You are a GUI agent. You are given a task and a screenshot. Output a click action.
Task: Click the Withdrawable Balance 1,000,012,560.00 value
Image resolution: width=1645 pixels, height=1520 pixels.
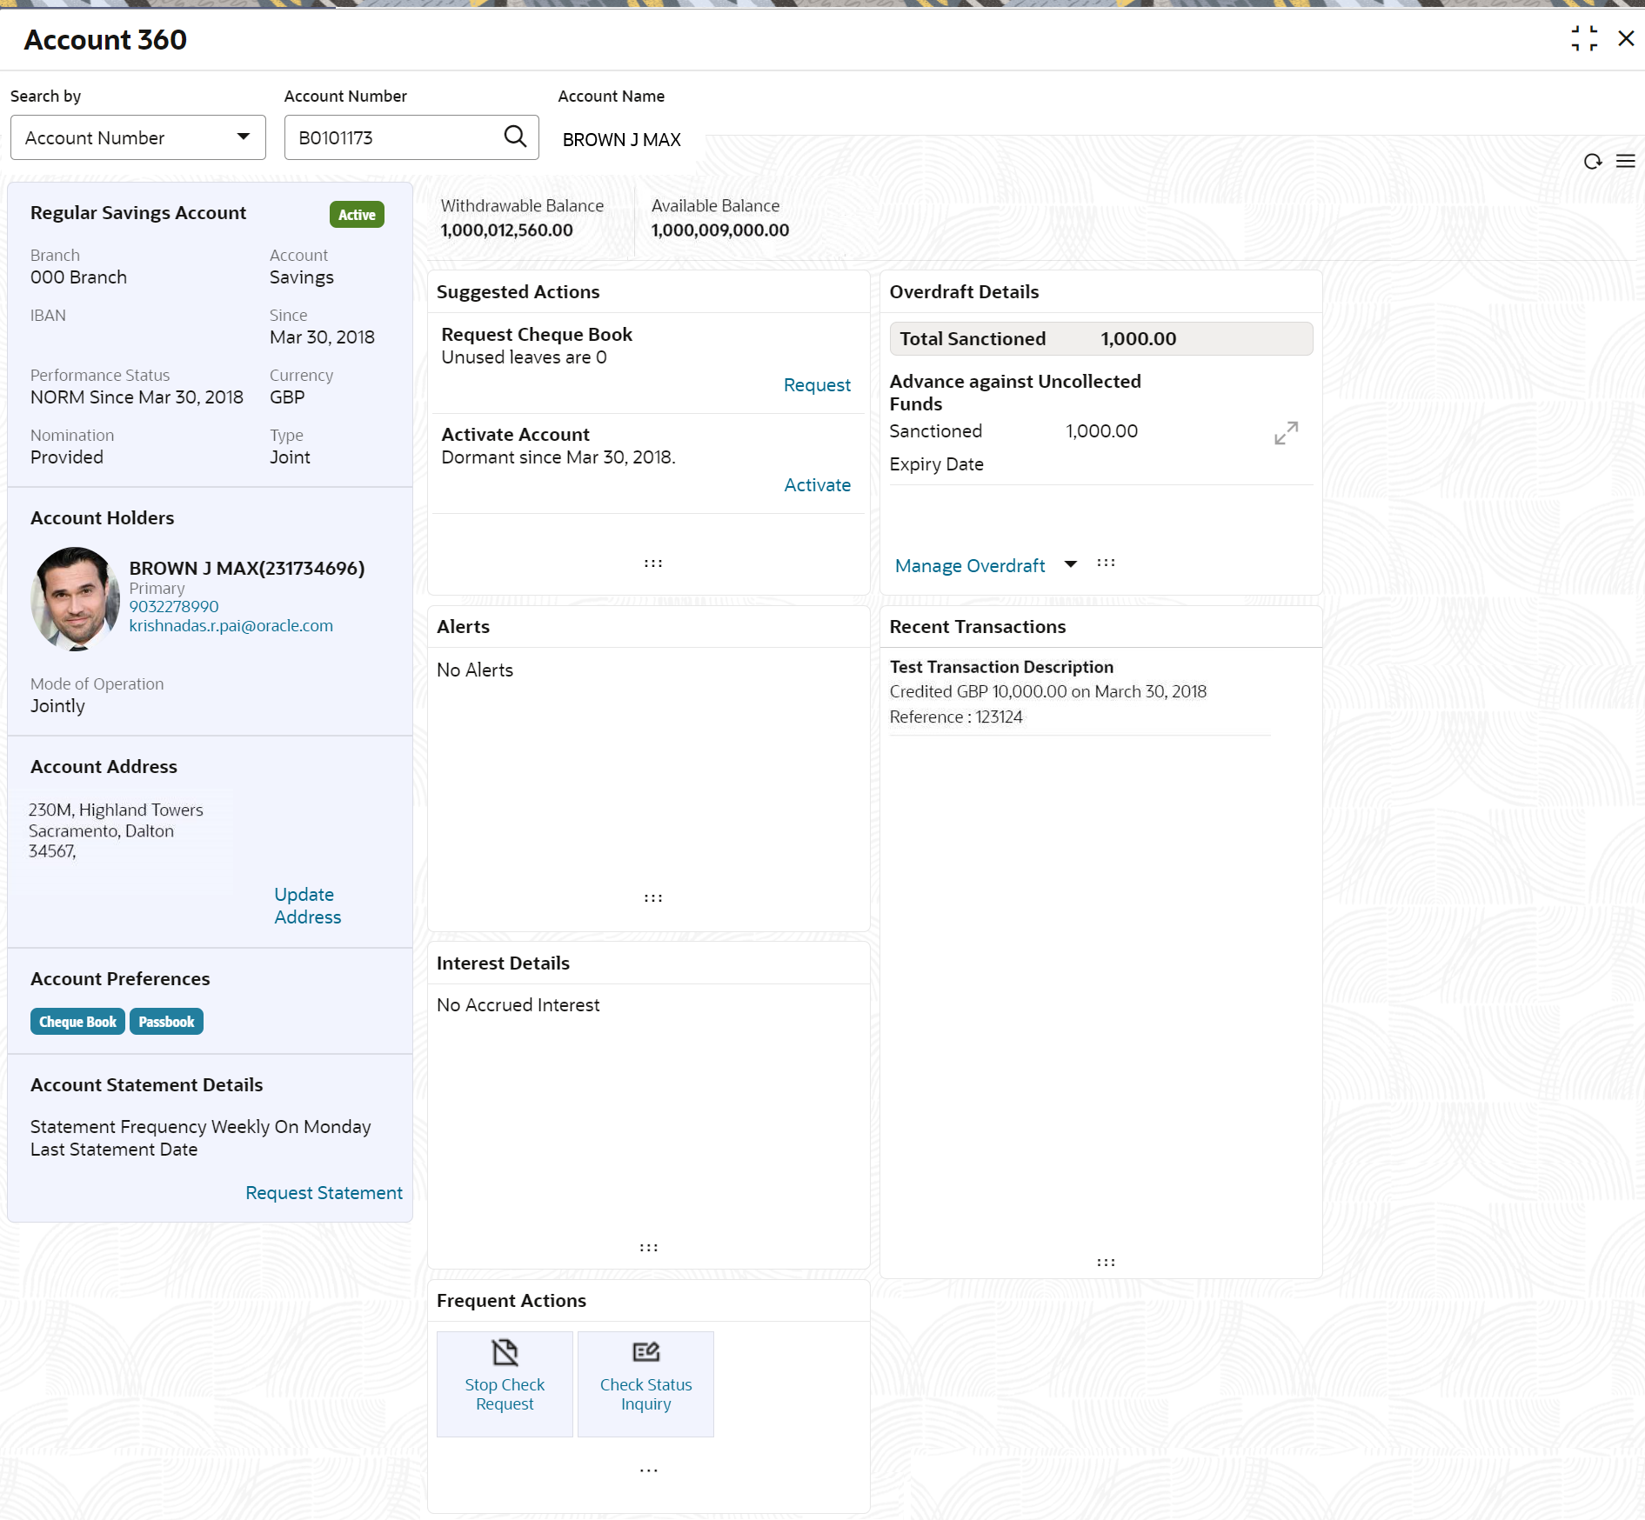tap(506, 230)
